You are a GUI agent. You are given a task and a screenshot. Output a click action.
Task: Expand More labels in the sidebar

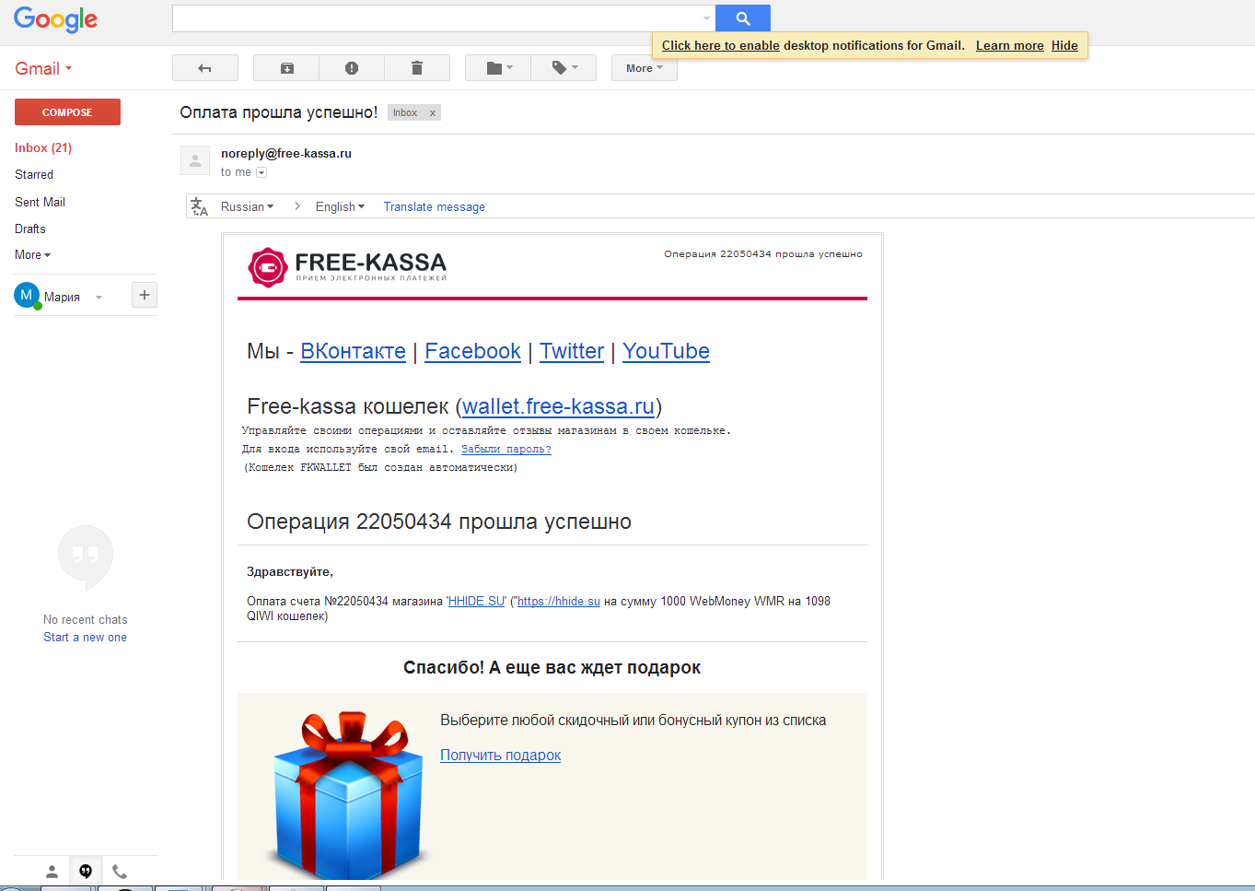(32, 254)
